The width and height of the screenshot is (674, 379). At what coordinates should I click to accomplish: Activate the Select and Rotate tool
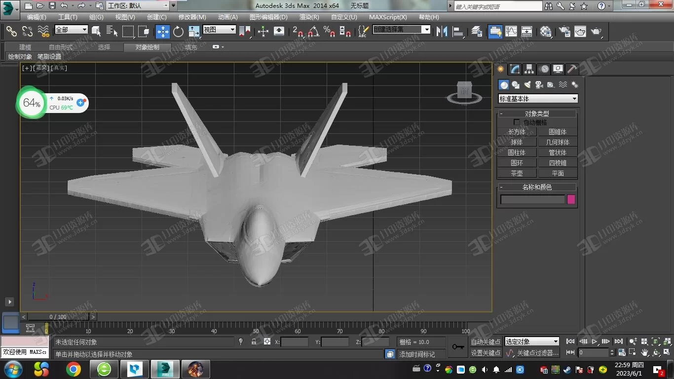pyautogui.click(x=178, y=31)
